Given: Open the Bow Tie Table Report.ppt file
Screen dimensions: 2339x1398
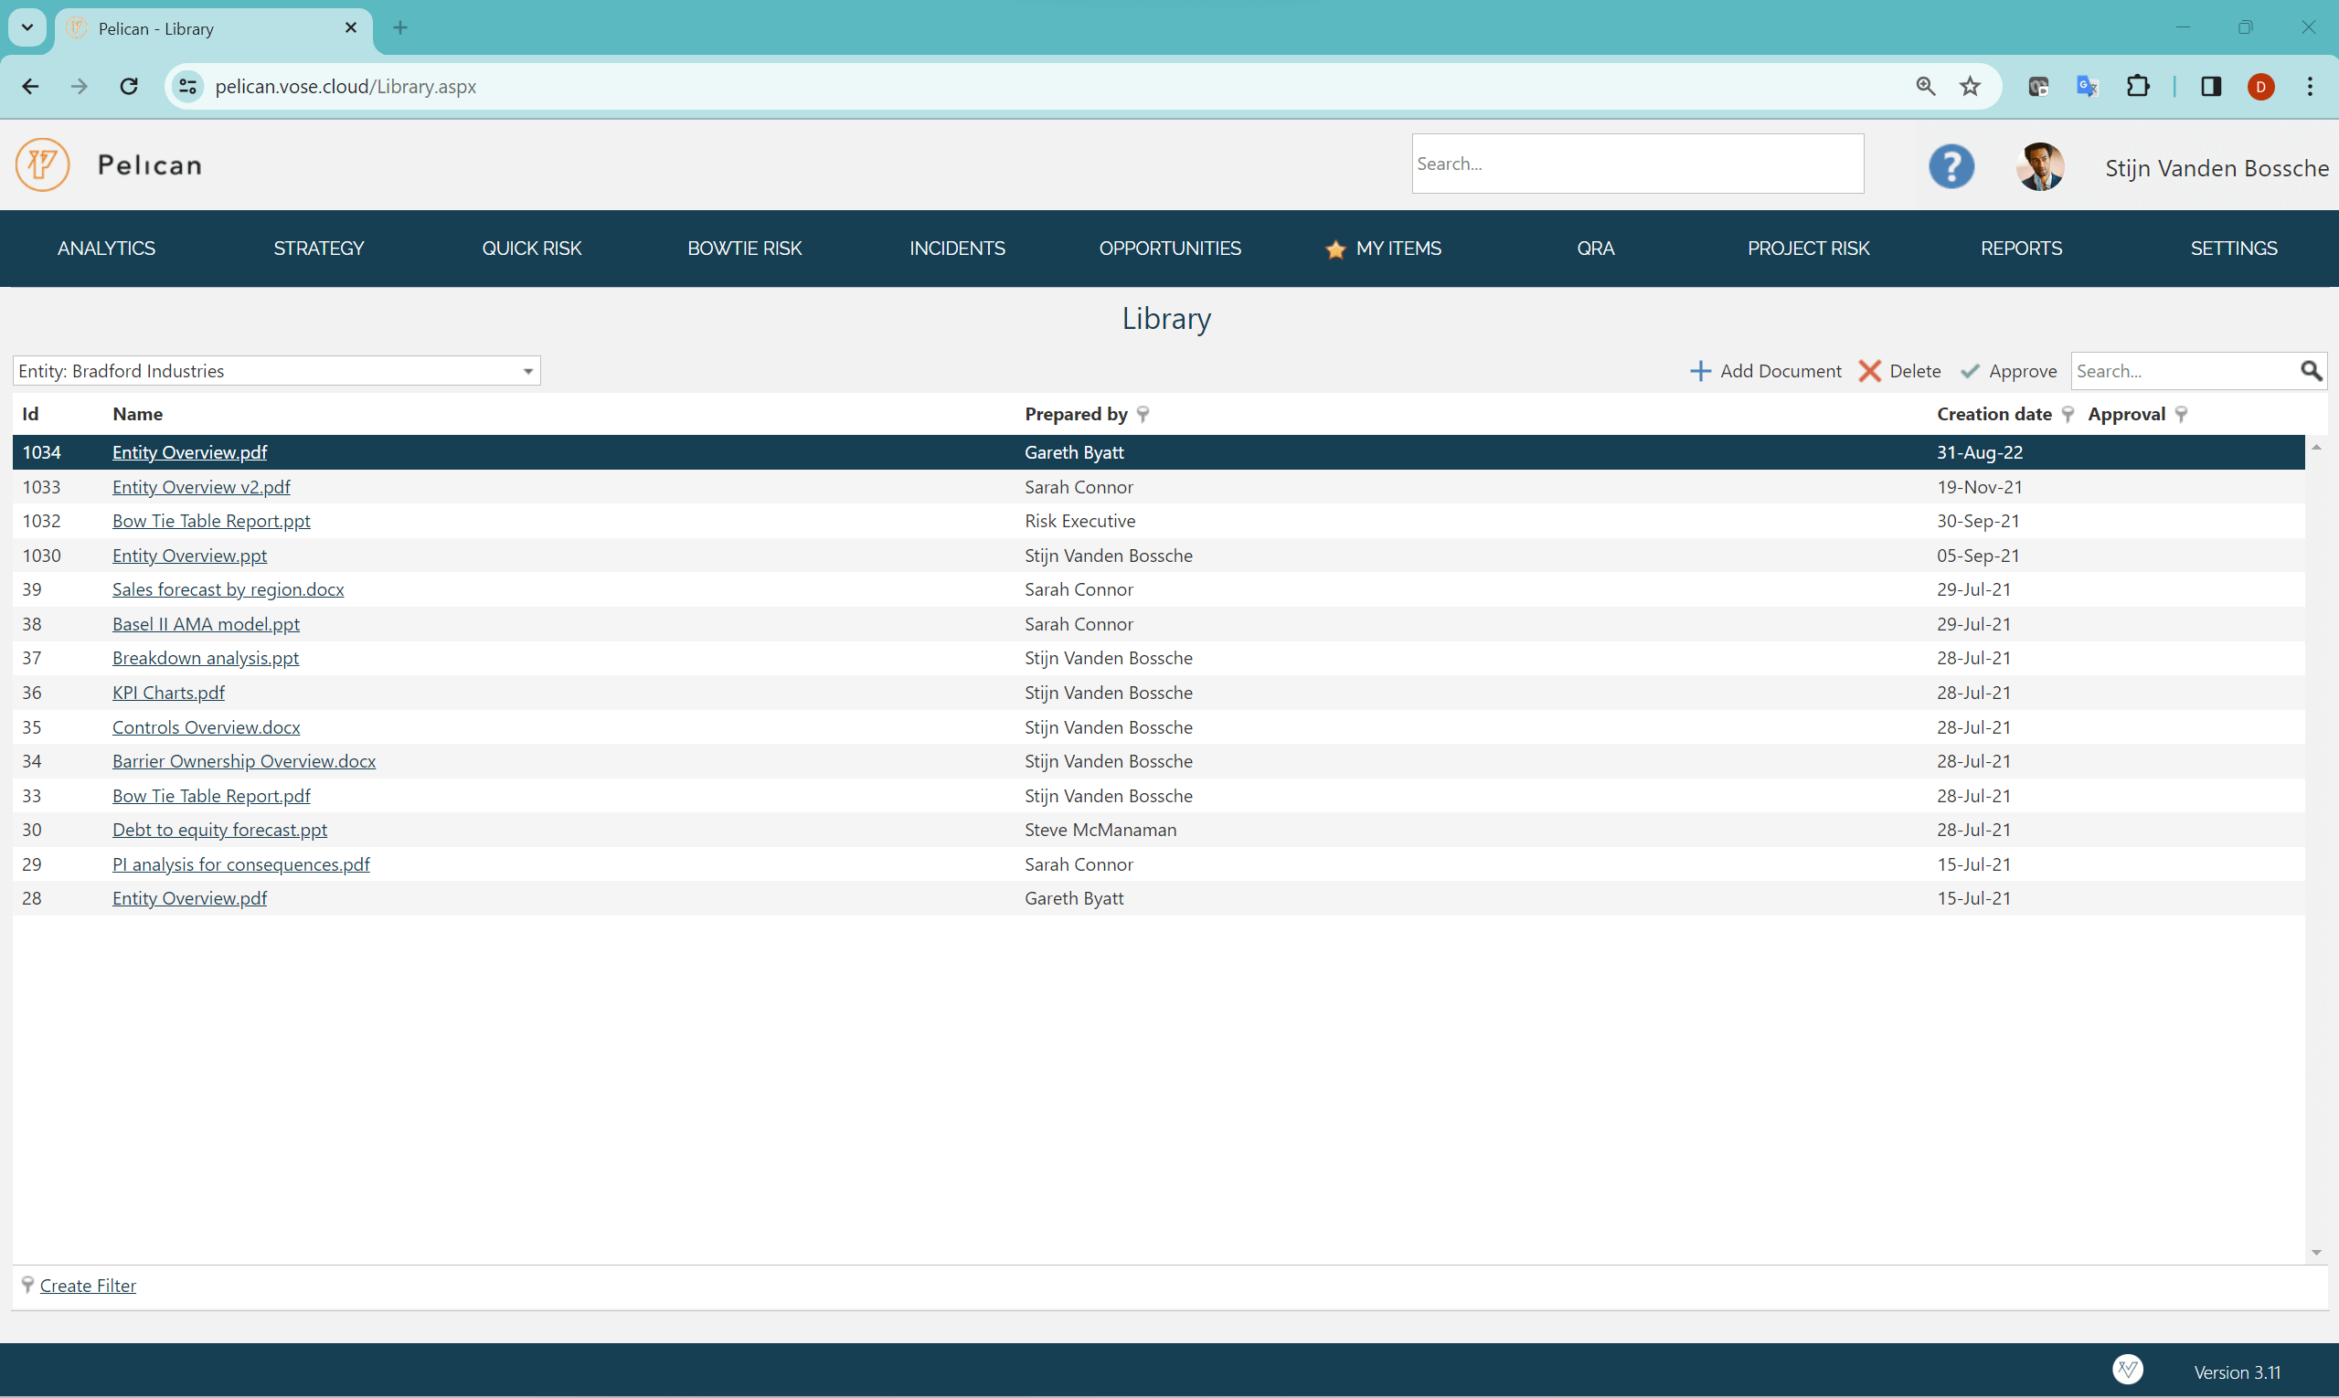Looking at the screenshot, I should click(210, 520).
